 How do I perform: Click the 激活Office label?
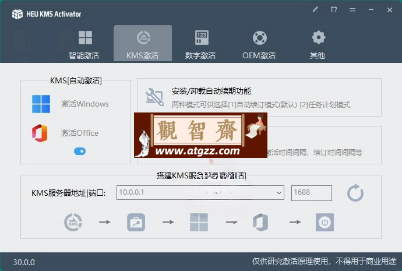(80, 133)
